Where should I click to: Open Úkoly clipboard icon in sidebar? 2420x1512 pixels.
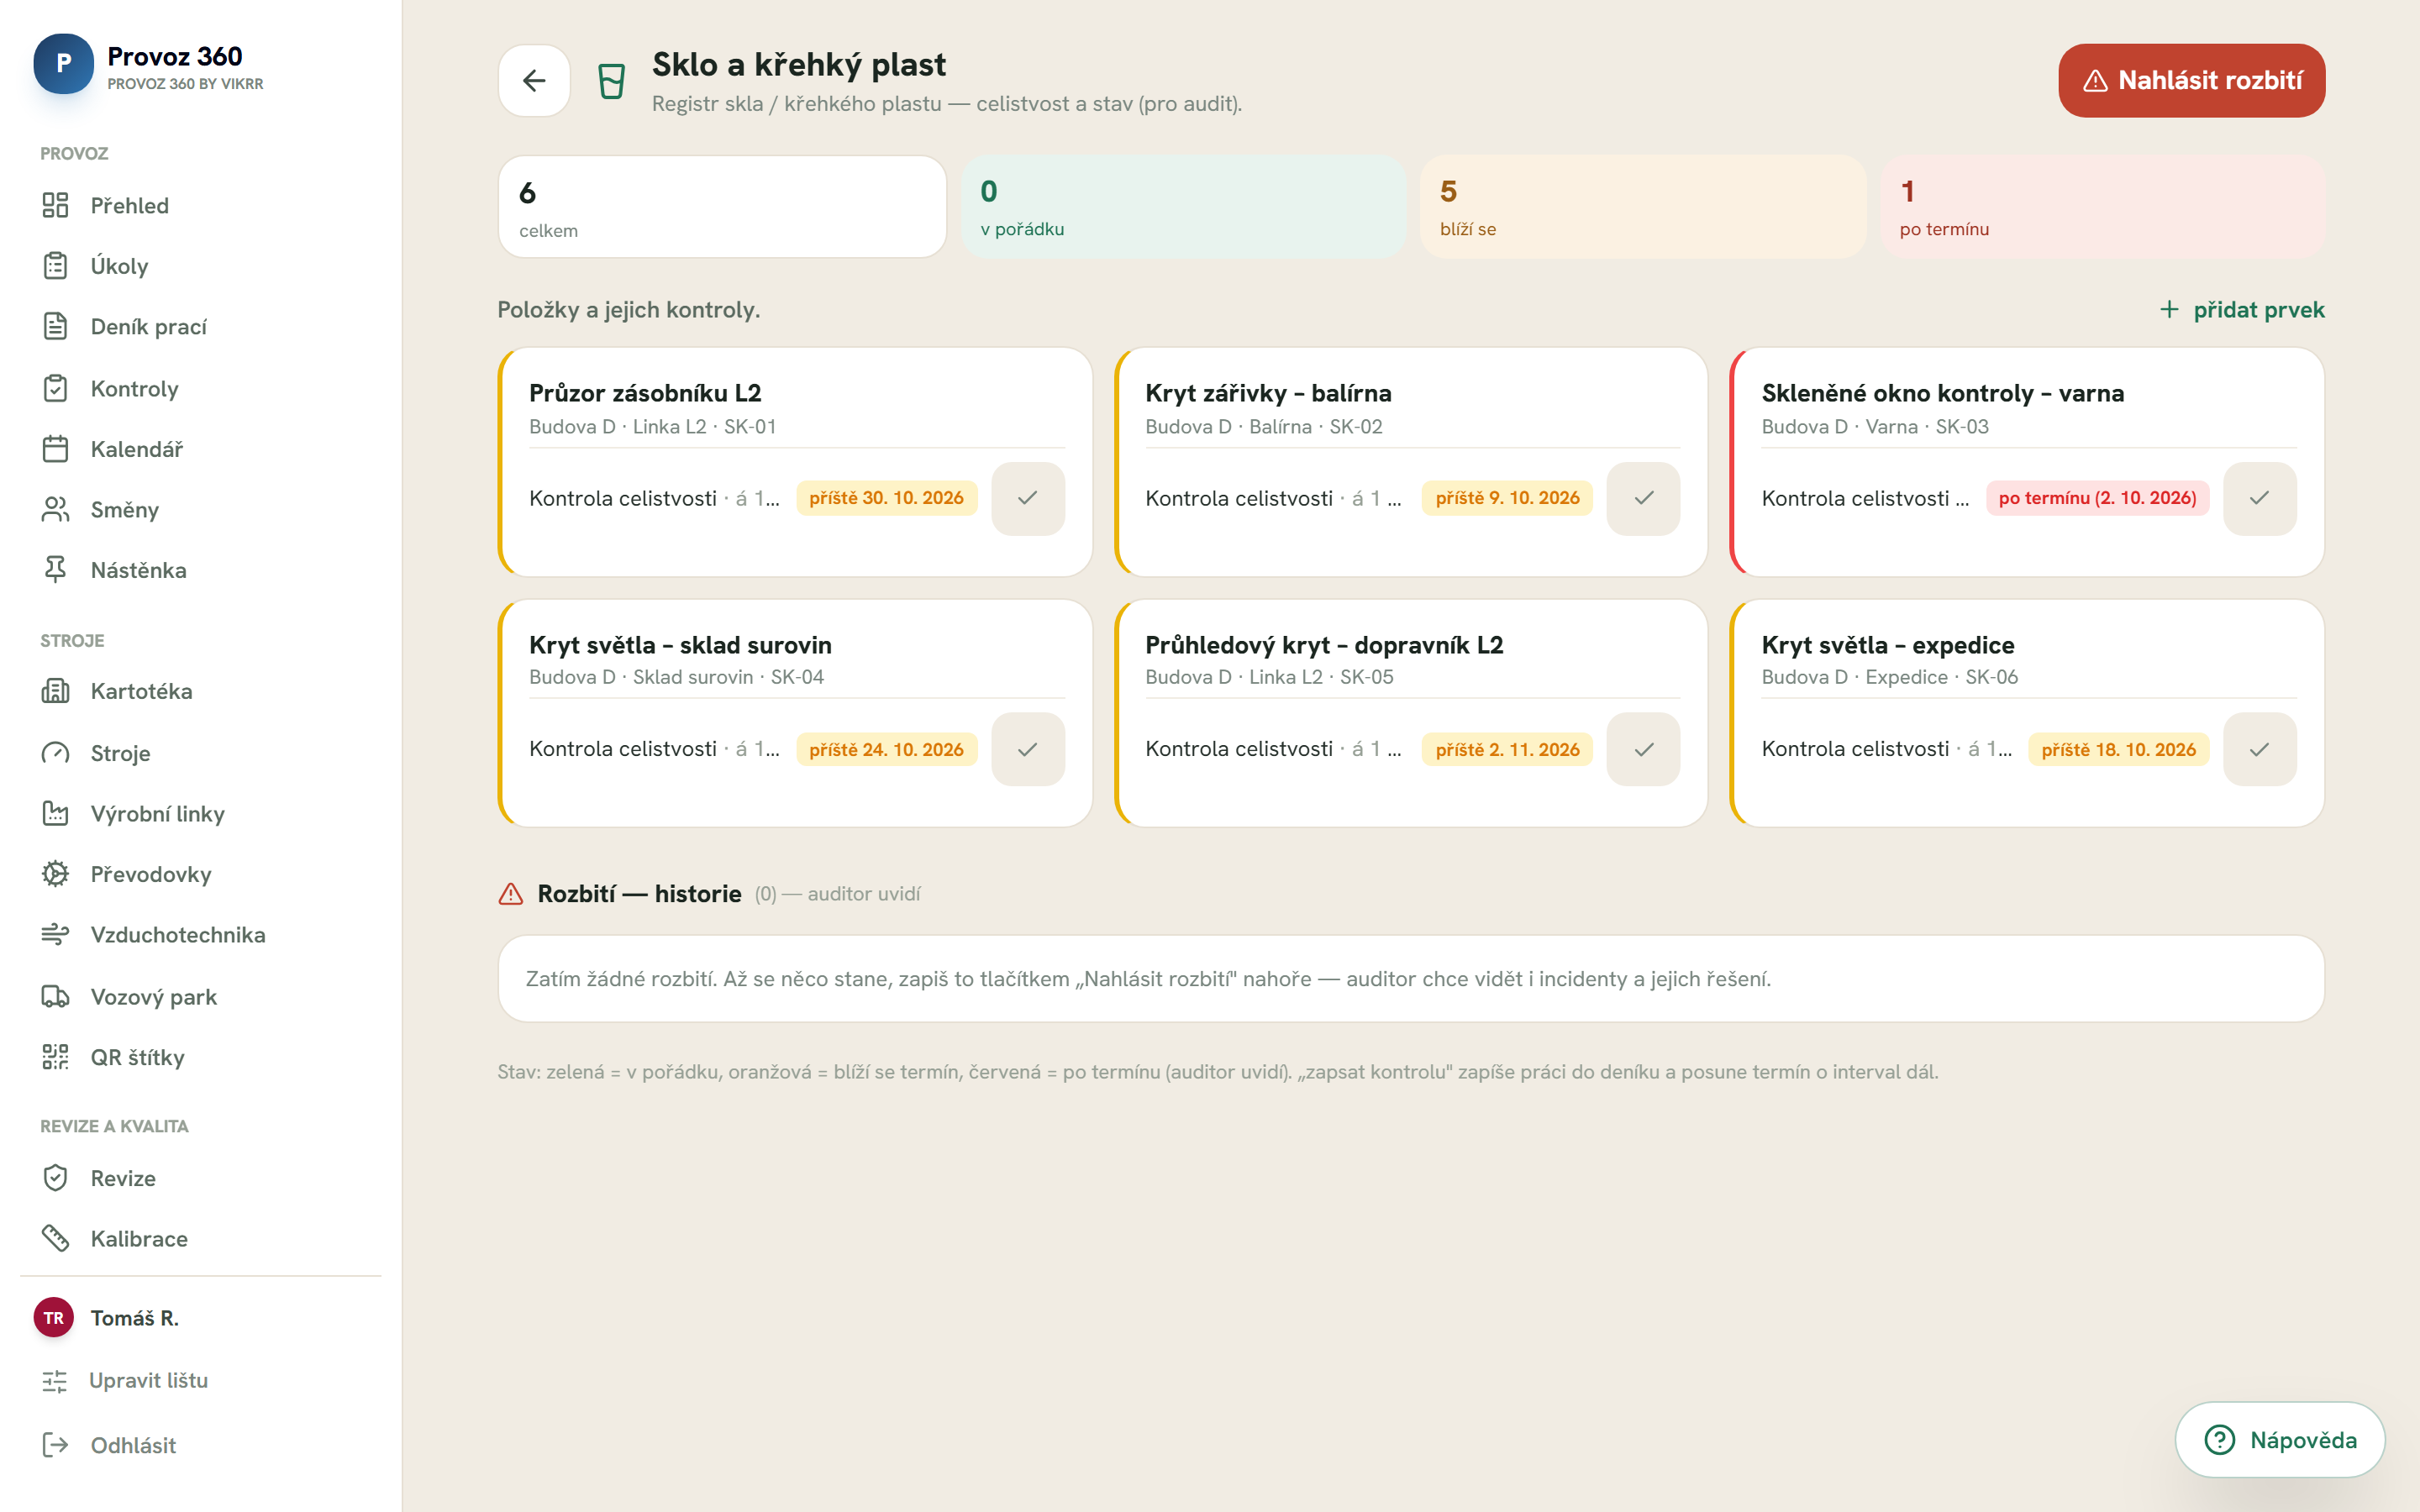(55, 266)
